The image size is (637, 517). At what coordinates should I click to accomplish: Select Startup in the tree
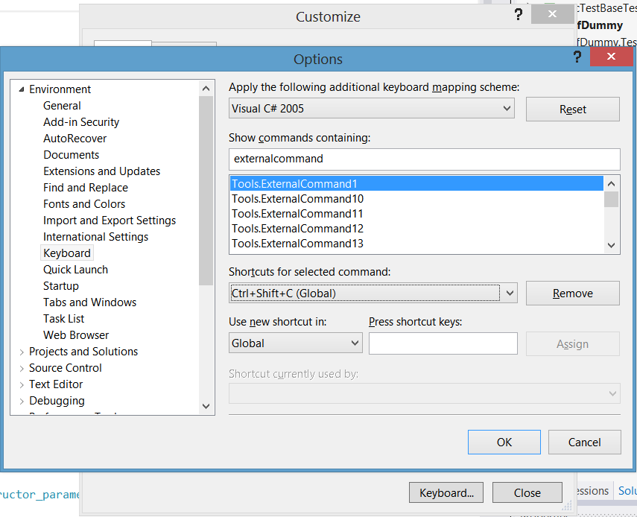coord(61,286)
